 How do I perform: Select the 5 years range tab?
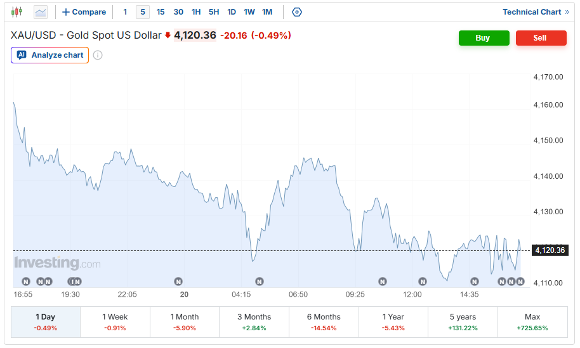[x=463, y=322]
